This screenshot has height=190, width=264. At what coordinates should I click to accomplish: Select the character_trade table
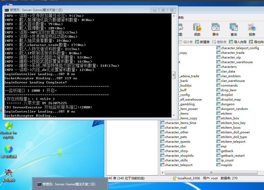(x=230, y=53)
